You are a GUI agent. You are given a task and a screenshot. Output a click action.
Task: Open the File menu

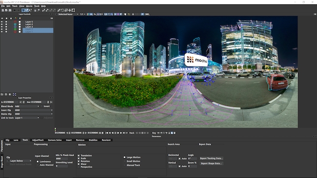[x=3, y=6]
